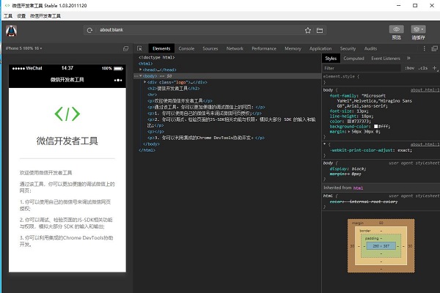Reload the about:blank page
The image size is (440, 293).
(x=89, y=30)
